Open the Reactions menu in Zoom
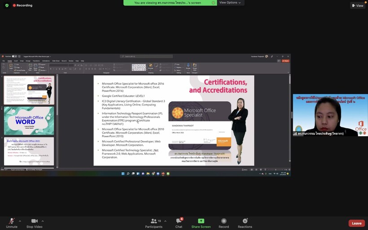 point(245,223)
